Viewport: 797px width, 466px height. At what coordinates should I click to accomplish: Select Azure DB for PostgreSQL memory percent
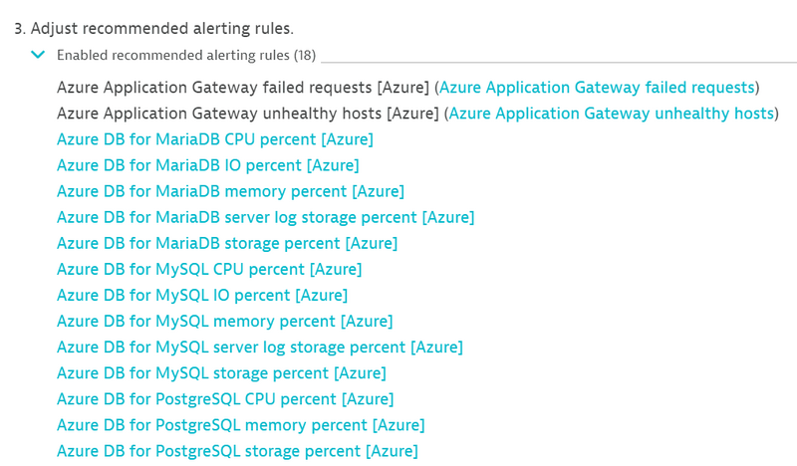pyautogui.click(x=240, y=425)
